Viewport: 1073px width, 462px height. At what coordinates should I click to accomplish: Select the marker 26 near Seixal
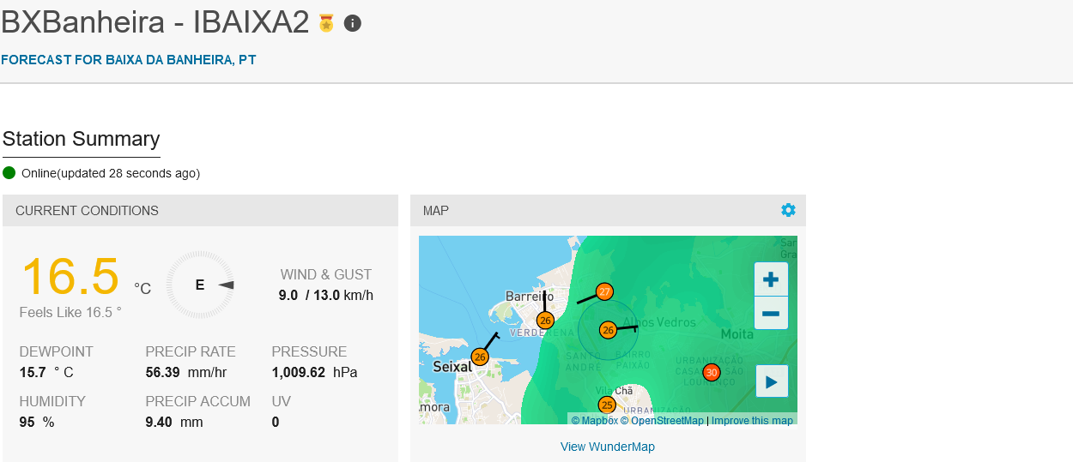pos(480,357)
